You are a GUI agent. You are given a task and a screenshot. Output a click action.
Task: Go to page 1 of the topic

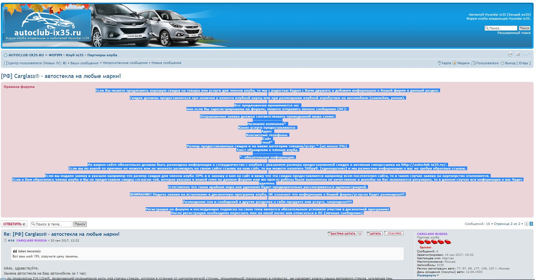click(527, 224)
